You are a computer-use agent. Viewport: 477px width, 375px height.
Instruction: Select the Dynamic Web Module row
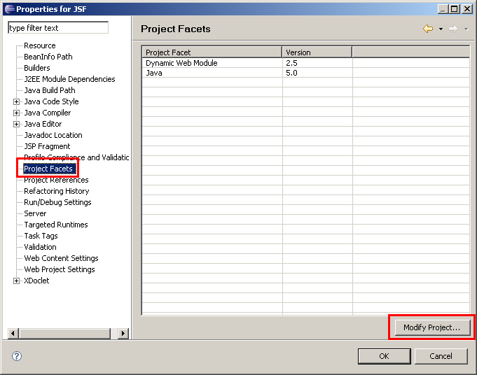click(x=305, y=63)
